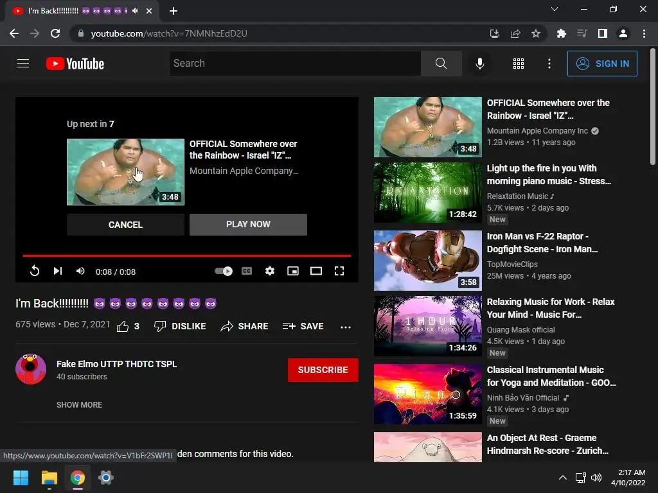Open YouTube settings three-dot menu
Screen dimensions: 658x493
coord(549,64)
